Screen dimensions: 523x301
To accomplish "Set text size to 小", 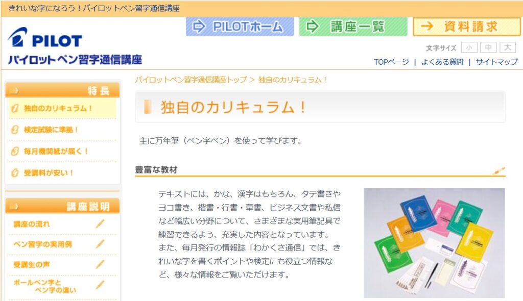I will point(469,47).
